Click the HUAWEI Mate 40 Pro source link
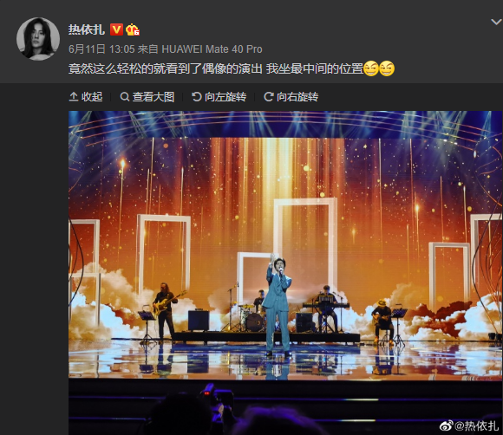Viewport: 503px width, 435px height. [x=212, y=49]
